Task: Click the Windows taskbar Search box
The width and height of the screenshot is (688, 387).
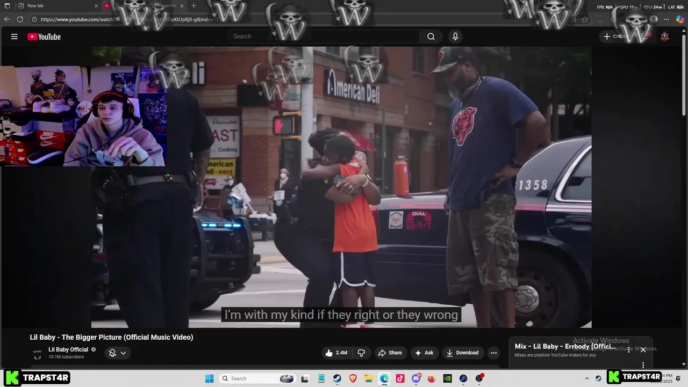Action: [258, 378]
